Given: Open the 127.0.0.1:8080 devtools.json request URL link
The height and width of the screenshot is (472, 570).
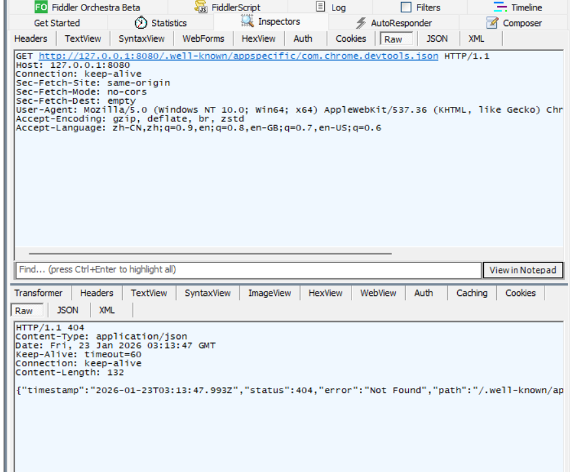Looking at the screenshot, I should [x=239, y=56].
